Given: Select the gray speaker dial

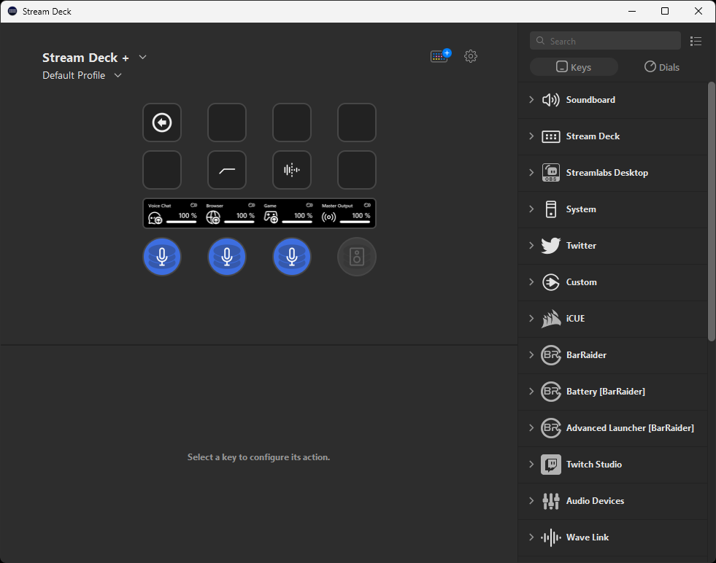Looking at the screenshot, I should tap(357, 257).
